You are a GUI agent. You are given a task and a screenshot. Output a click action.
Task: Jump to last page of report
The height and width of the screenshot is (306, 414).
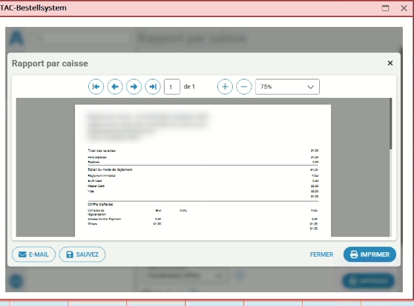(x=153, y=87)
